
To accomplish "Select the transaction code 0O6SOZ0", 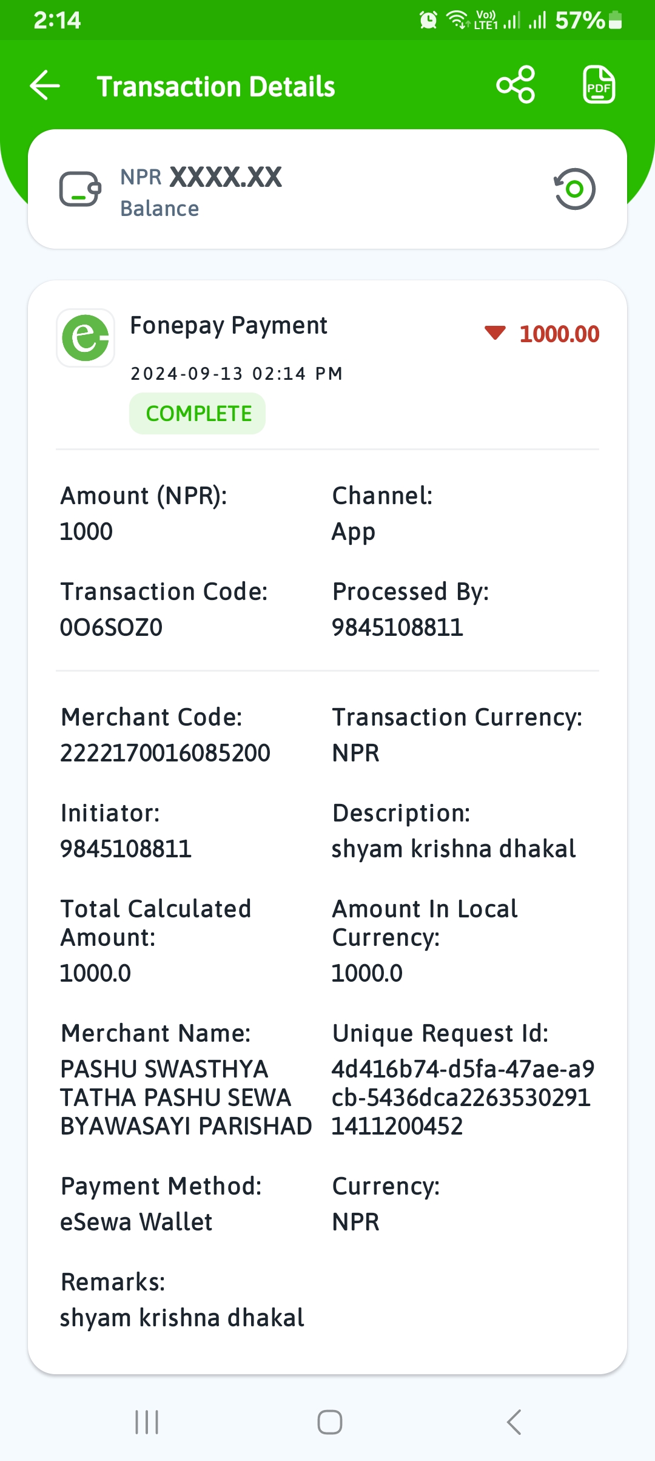I will (x=112, y=627).
